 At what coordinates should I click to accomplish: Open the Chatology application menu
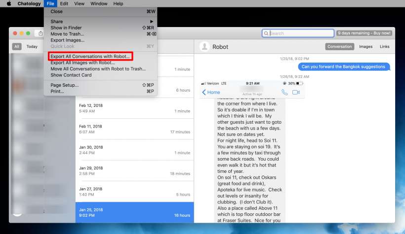pos(29,3)
